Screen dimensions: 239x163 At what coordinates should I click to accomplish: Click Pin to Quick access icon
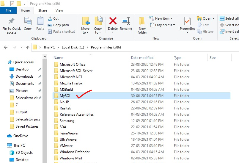click(11, 21)
